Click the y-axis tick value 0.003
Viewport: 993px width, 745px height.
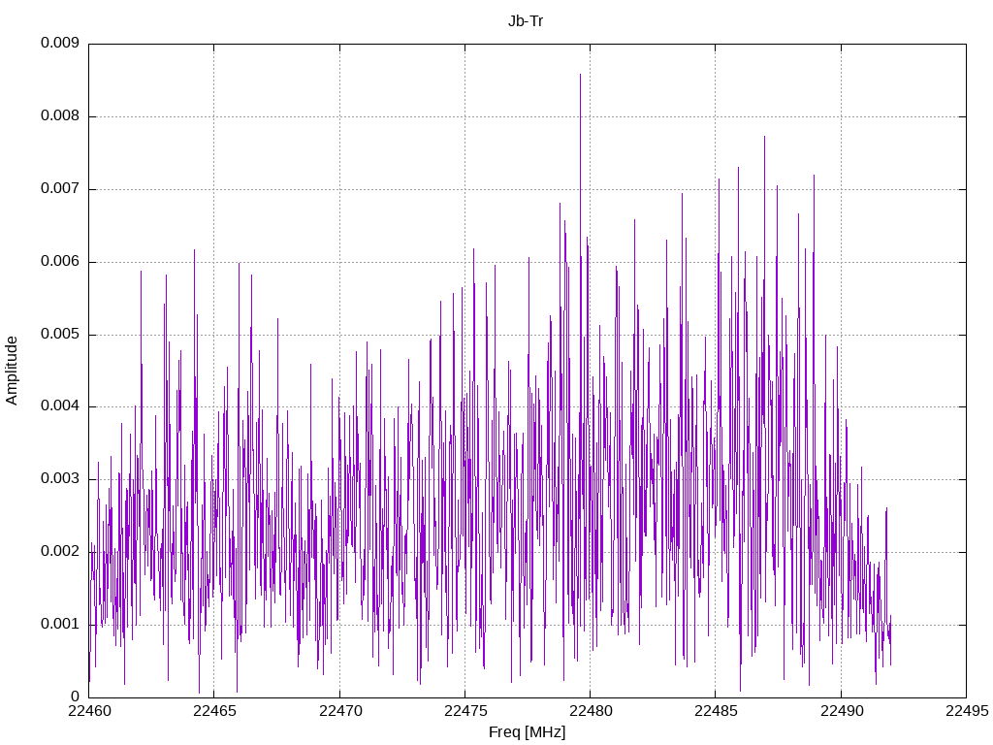coord(60,478)
